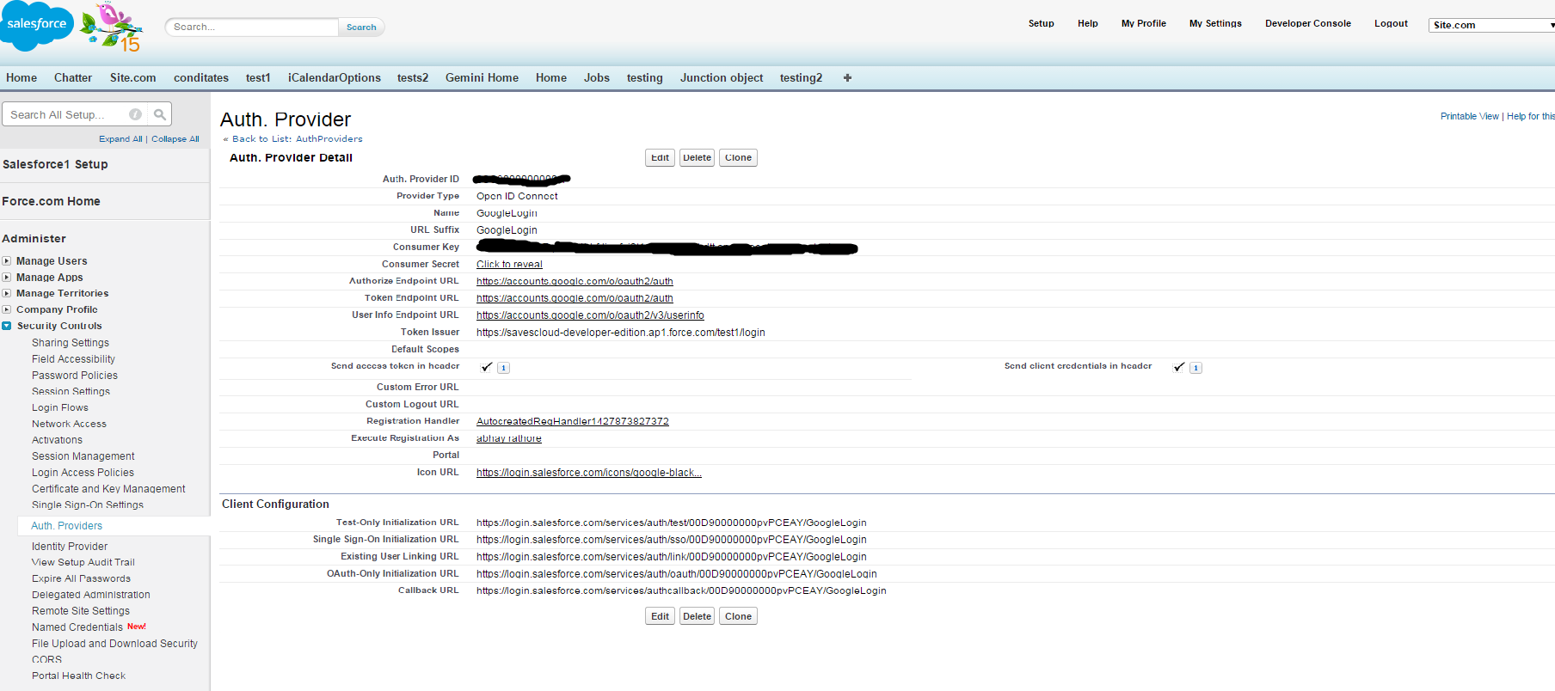This screenshot has width=1555, height=691.
Task: Click Expand All in the setup sidebar
Action: coord(120,139)
